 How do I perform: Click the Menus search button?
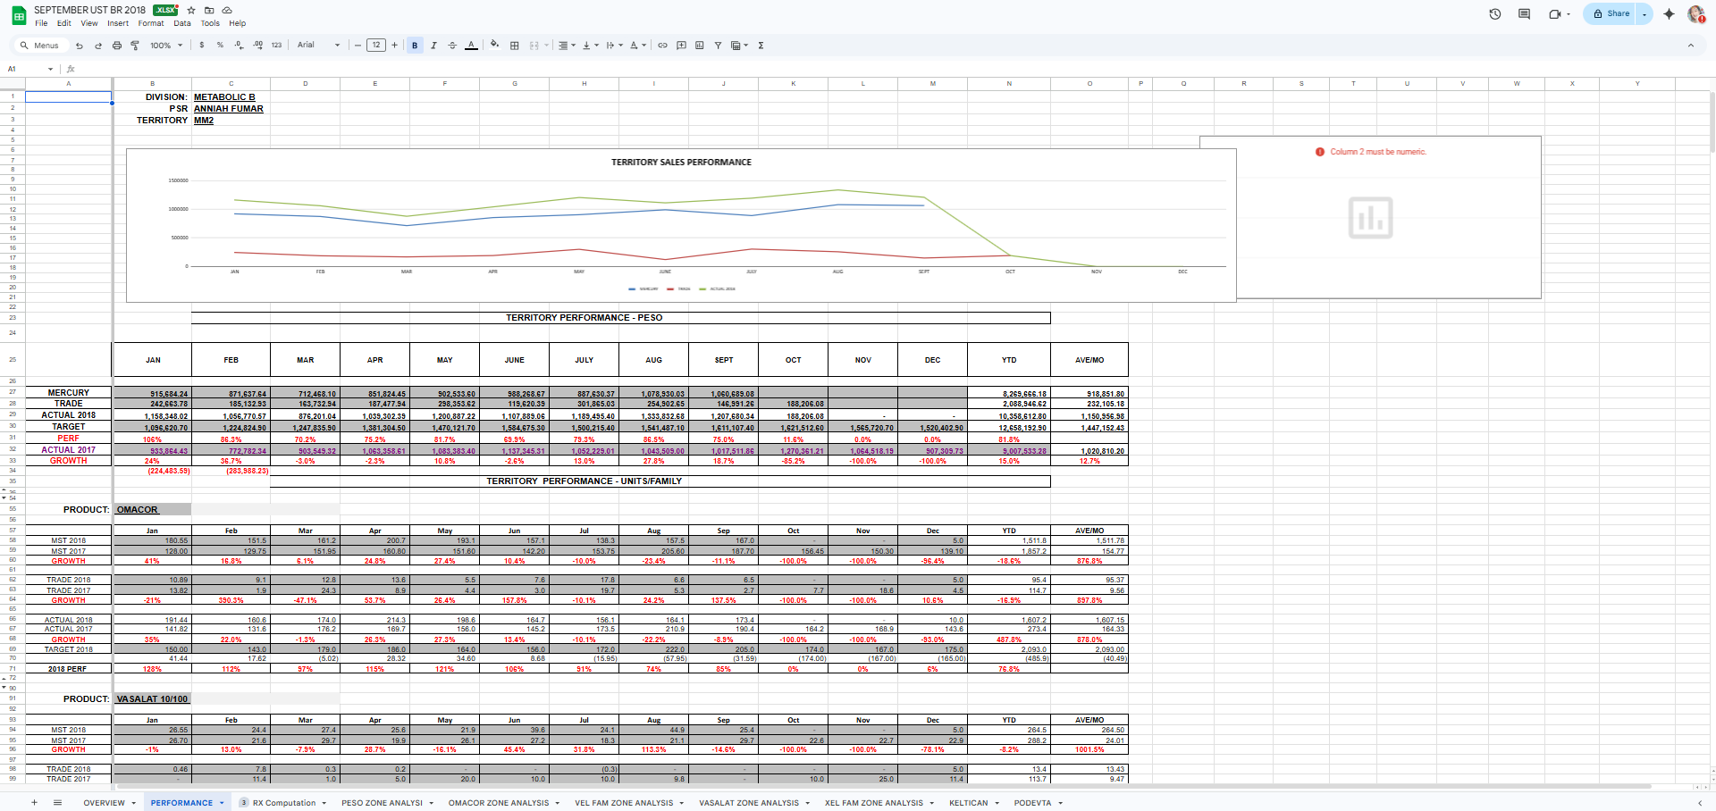[39, 46]
